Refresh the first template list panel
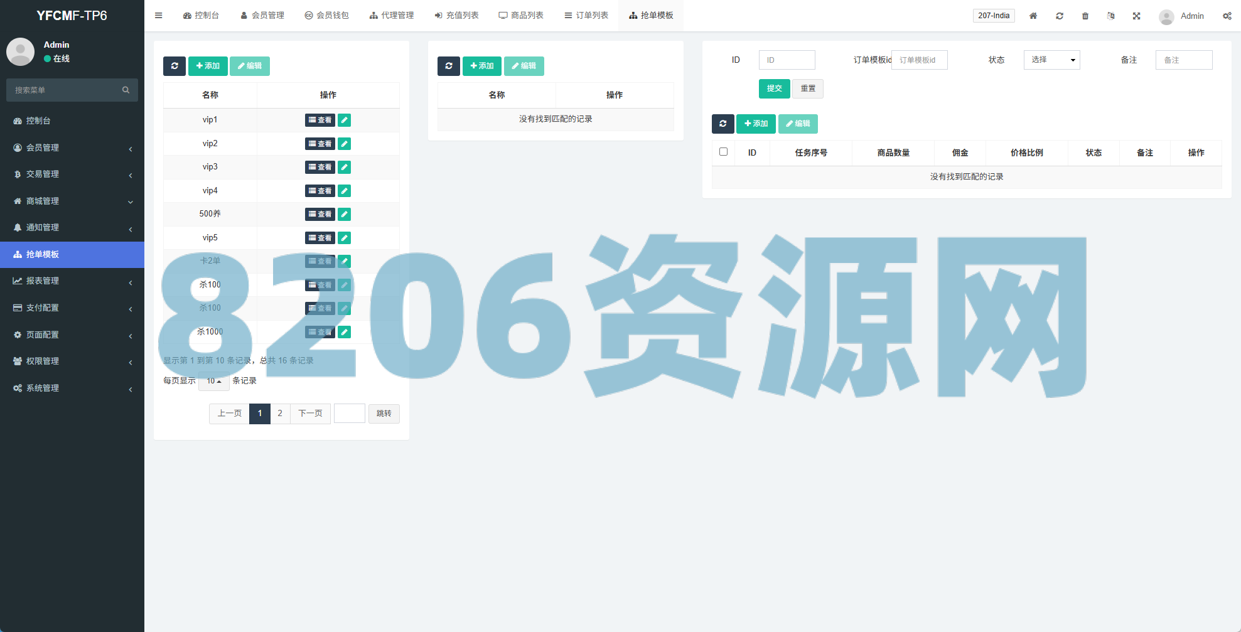This screenshot has height=632, width=1241. [175, 66]
